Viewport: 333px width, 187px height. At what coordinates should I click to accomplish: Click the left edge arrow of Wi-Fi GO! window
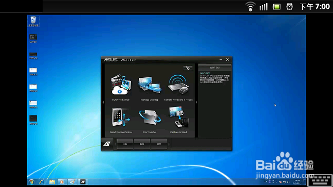(104, 102)
